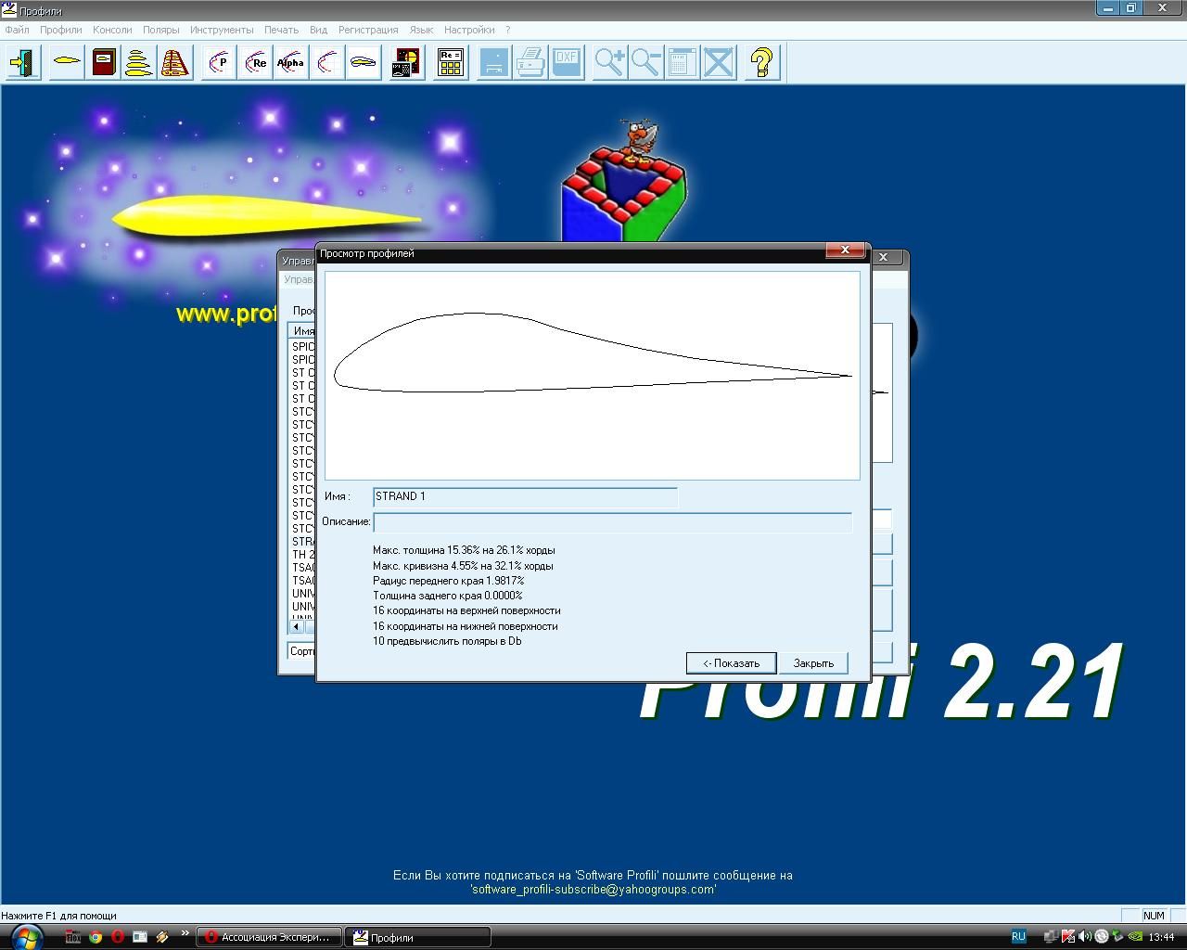Click the list's left scroll arrow

click(297, 627)
